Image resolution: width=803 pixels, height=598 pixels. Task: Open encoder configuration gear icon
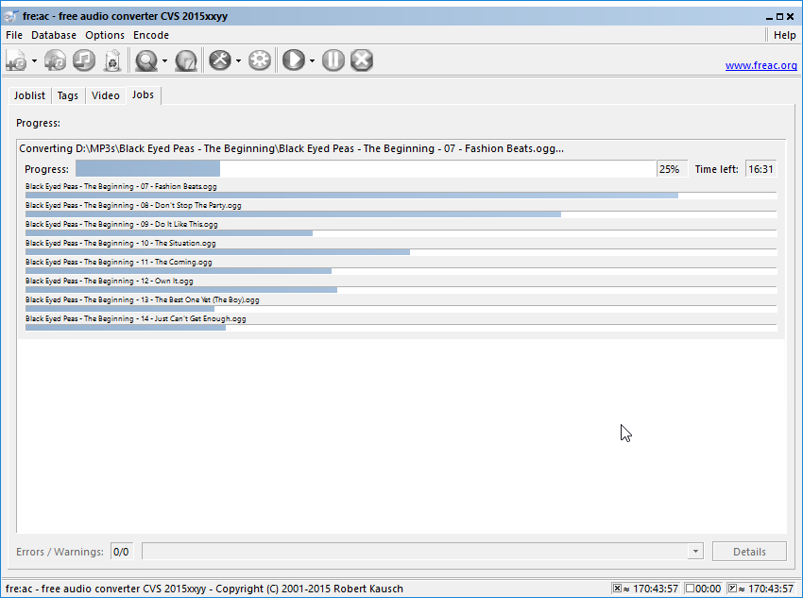[260, 60]
